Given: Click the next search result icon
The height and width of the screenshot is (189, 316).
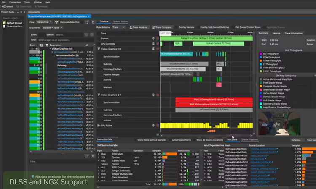Looking at the screenshot, I should 92,35.
